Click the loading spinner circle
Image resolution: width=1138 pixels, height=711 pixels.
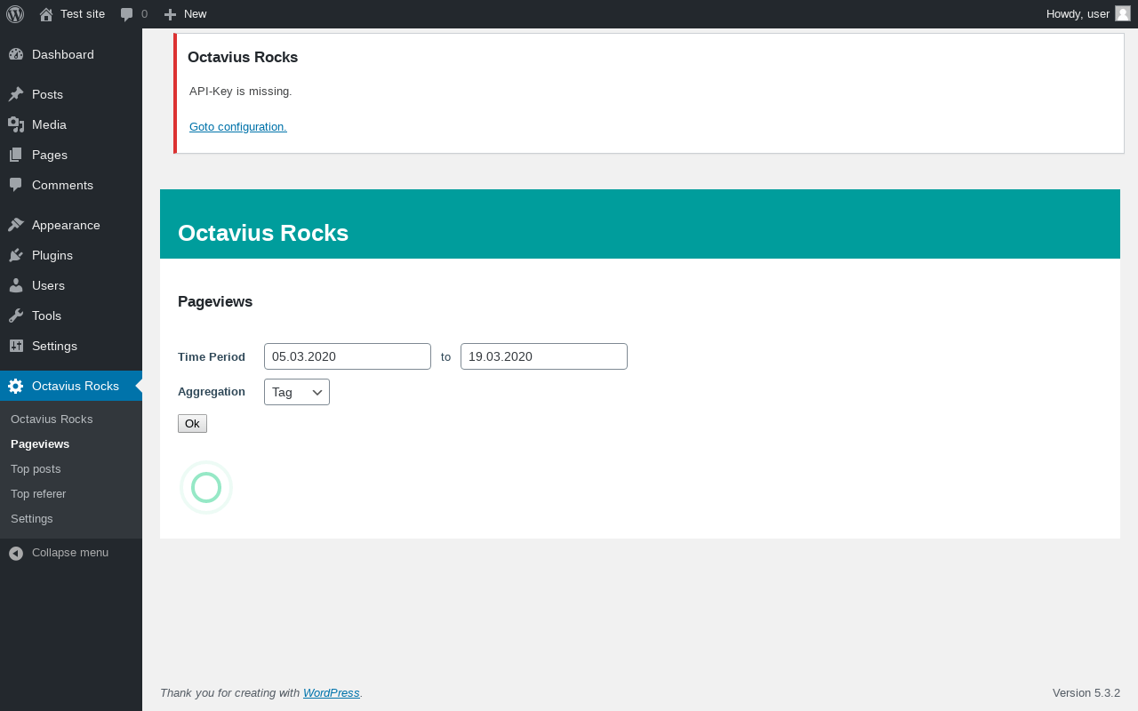(x=206, y=488)
